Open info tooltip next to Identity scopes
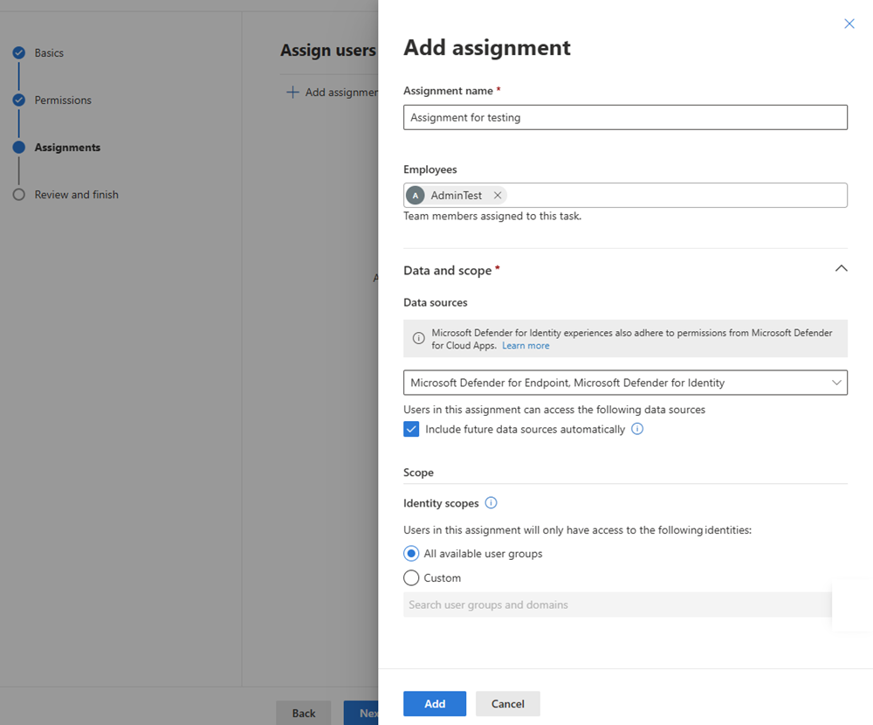Image resolution: width=873 pixels, height=725 pixels. point(491,502)
